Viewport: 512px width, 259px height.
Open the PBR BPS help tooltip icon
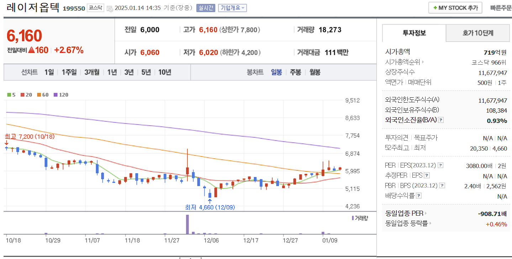pos(441,185)
